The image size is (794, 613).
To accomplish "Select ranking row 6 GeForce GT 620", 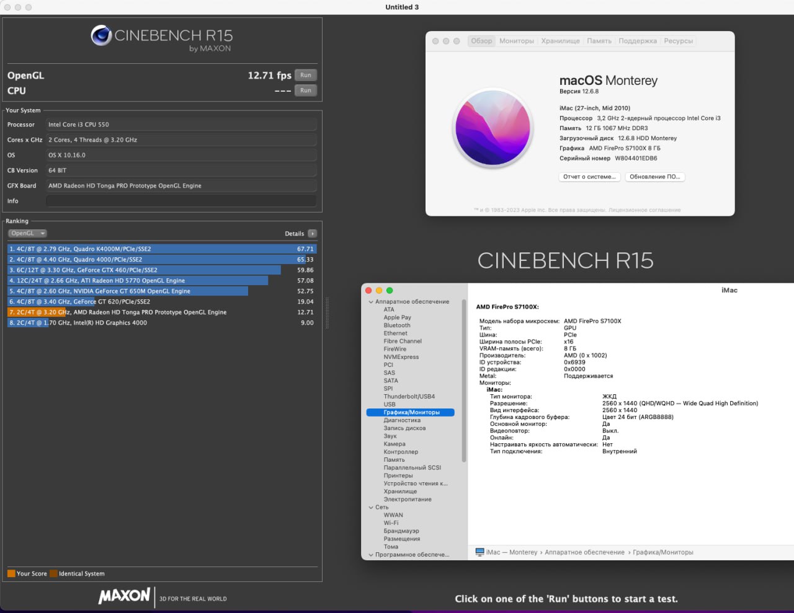I will coord(162,302).
